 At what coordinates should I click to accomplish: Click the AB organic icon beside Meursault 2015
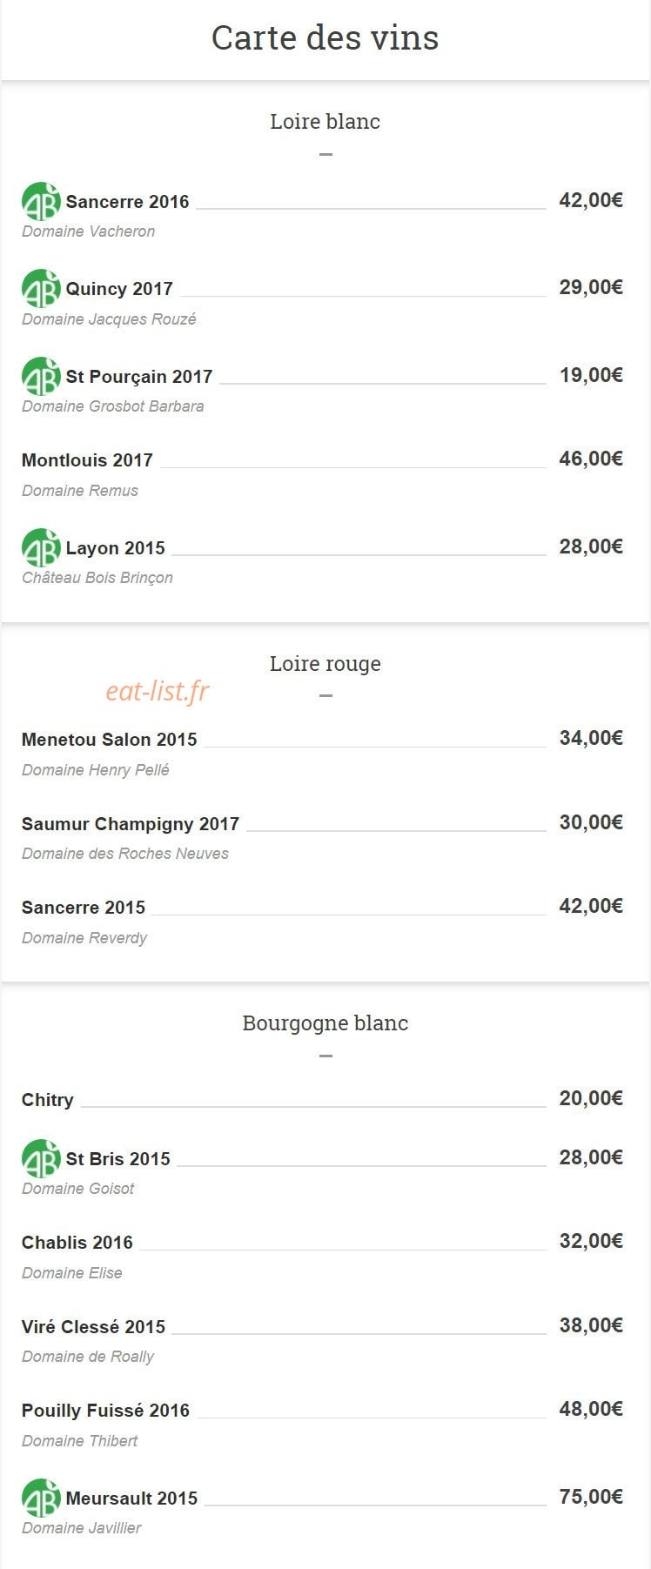click(x=41, y=1498)
